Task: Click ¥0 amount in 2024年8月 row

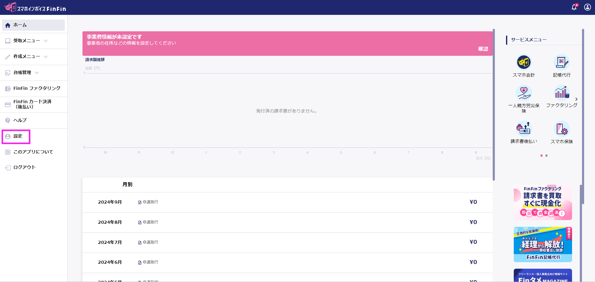Action: 473,222
